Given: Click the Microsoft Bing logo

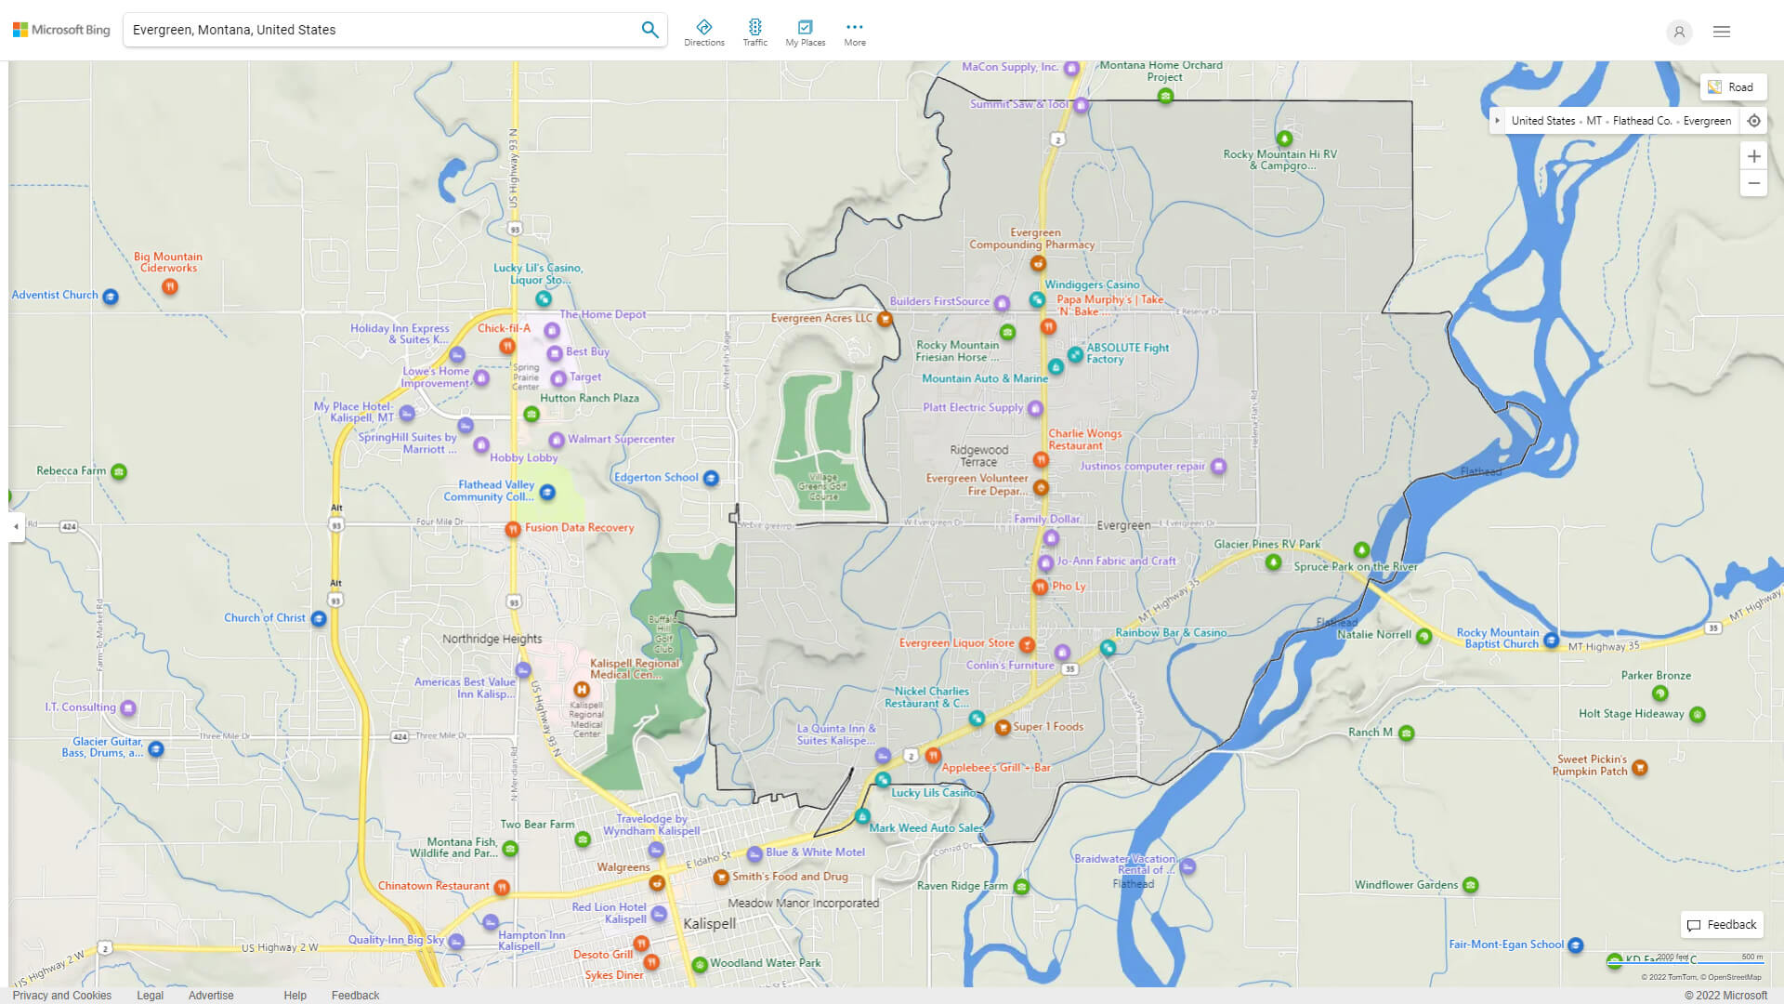Looking at the screenshot, I should 59,29.
